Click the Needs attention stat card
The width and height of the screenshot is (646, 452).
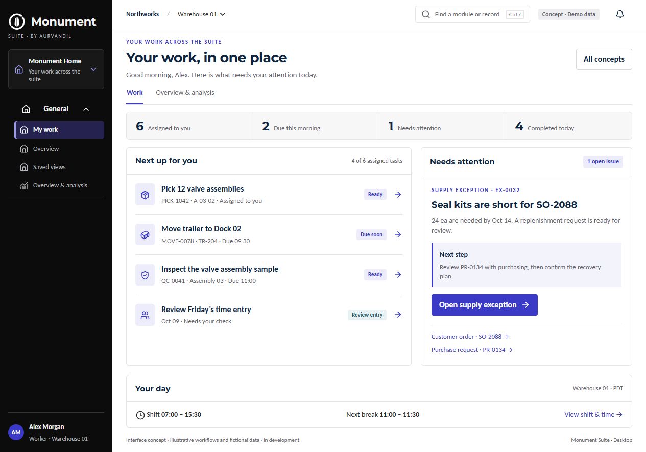pos(442,126)
